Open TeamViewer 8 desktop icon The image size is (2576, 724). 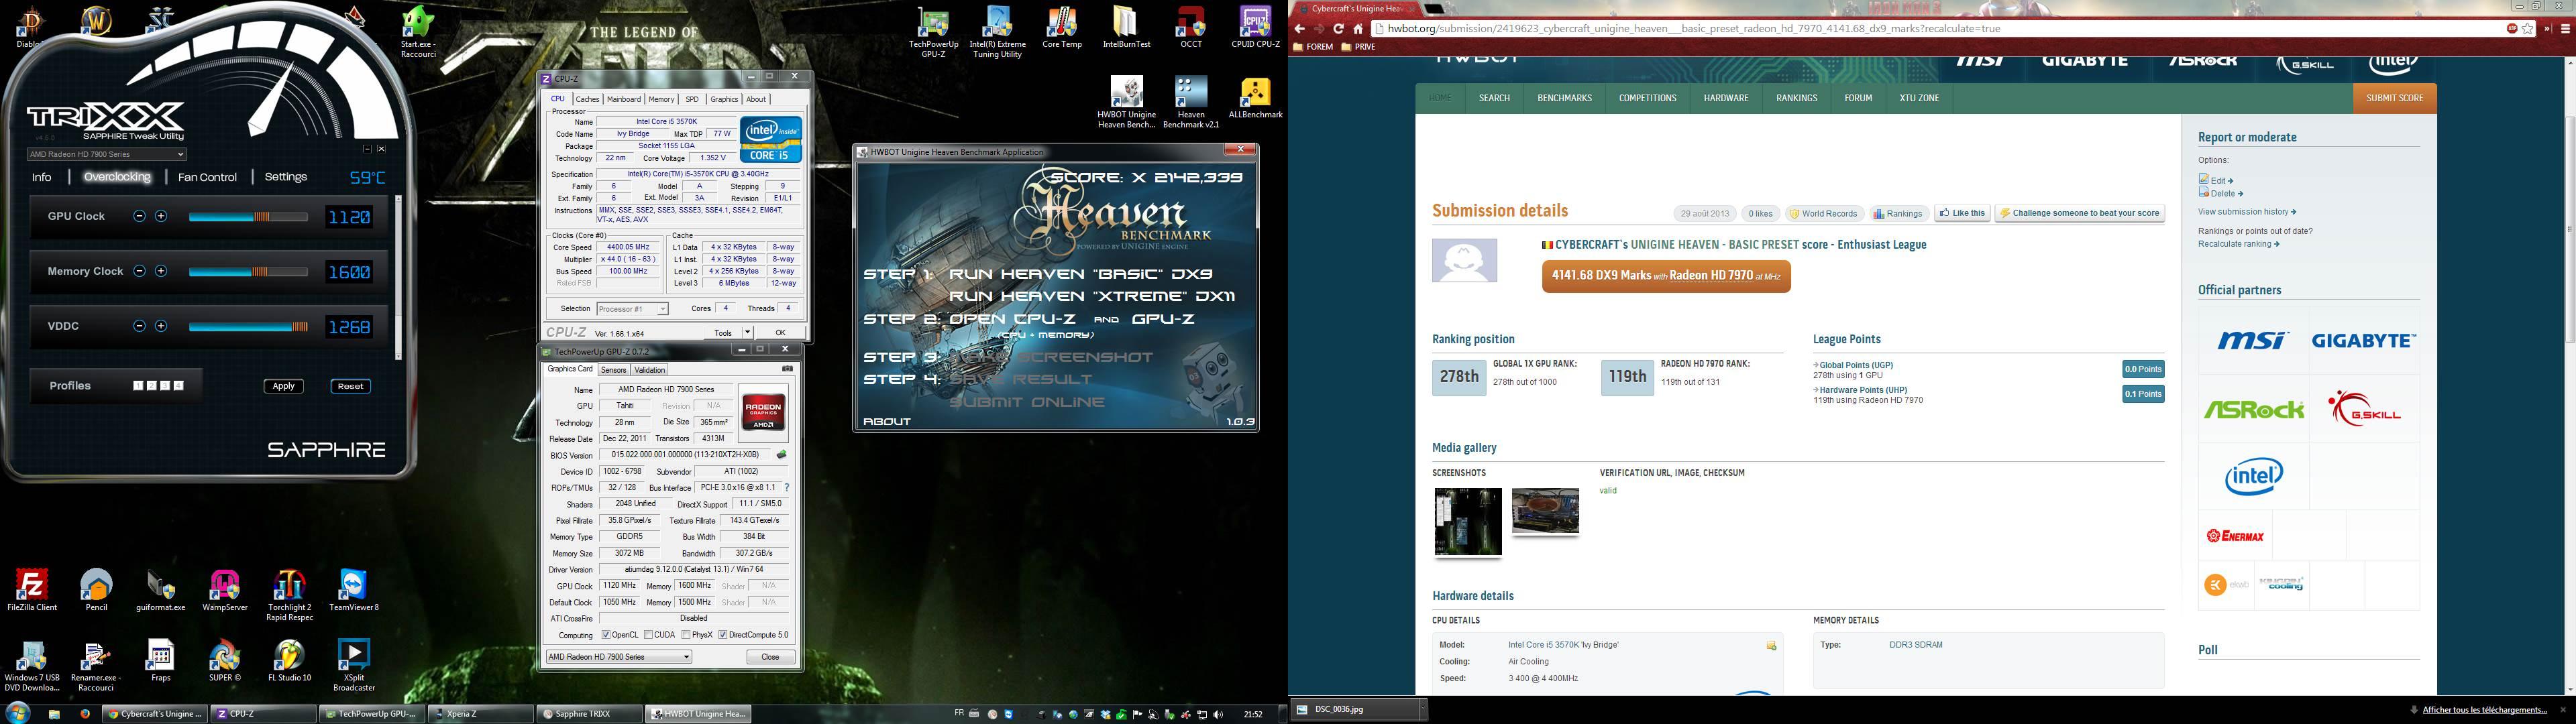point(354,589)
